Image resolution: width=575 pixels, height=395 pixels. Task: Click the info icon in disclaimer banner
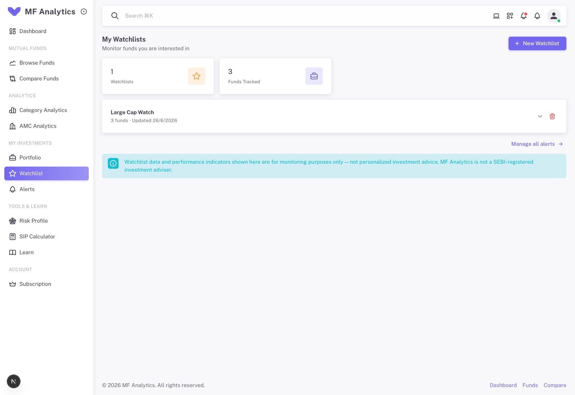pyautogui.click(x=113, y=163)
